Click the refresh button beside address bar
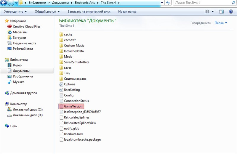237x154 pixels. [168, 3]
